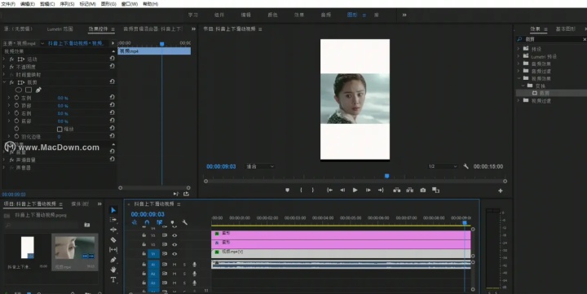Select the Pen tool in timeline toolbar
Viewport: 587px width, 294px height.
[x=113, y=260]
